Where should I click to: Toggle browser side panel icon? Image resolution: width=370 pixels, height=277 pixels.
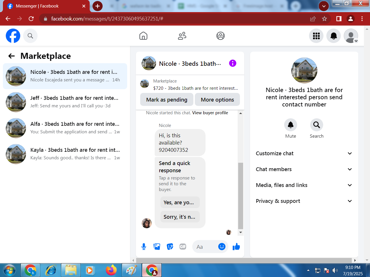339,19
